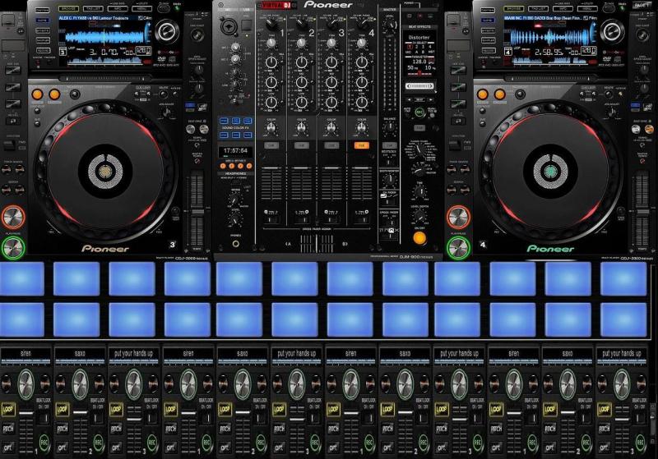Open the TAG LIST tab on deck 3
The width and height of the screenshot is (658, 459).
pos(93,8)
